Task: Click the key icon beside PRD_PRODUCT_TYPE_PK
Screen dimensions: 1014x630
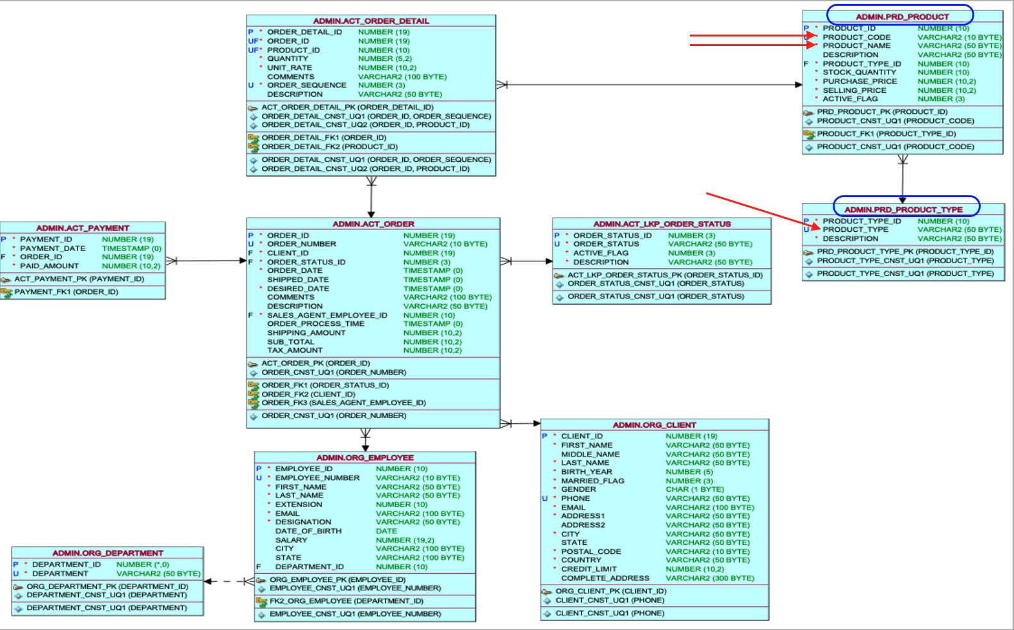Action: coord(808,252)
